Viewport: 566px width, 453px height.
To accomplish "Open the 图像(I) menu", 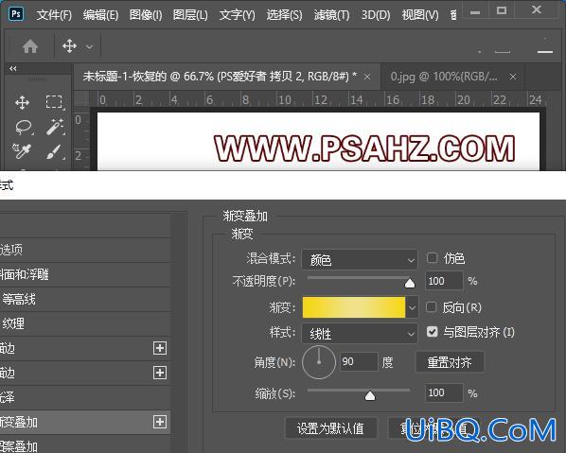I will 146,15.
